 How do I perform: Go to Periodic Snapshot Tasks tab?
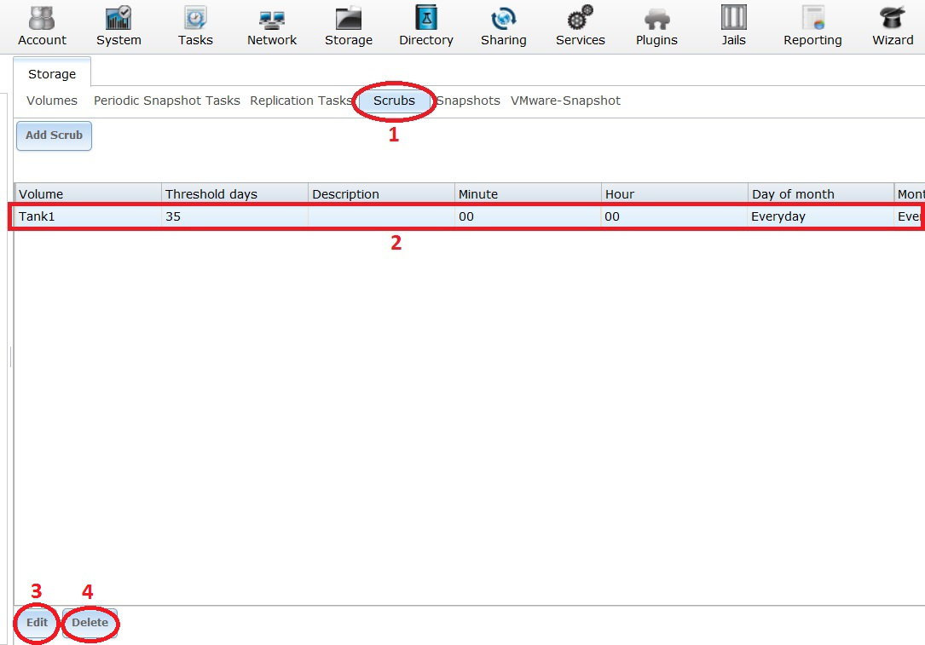[x=167, y=101]
